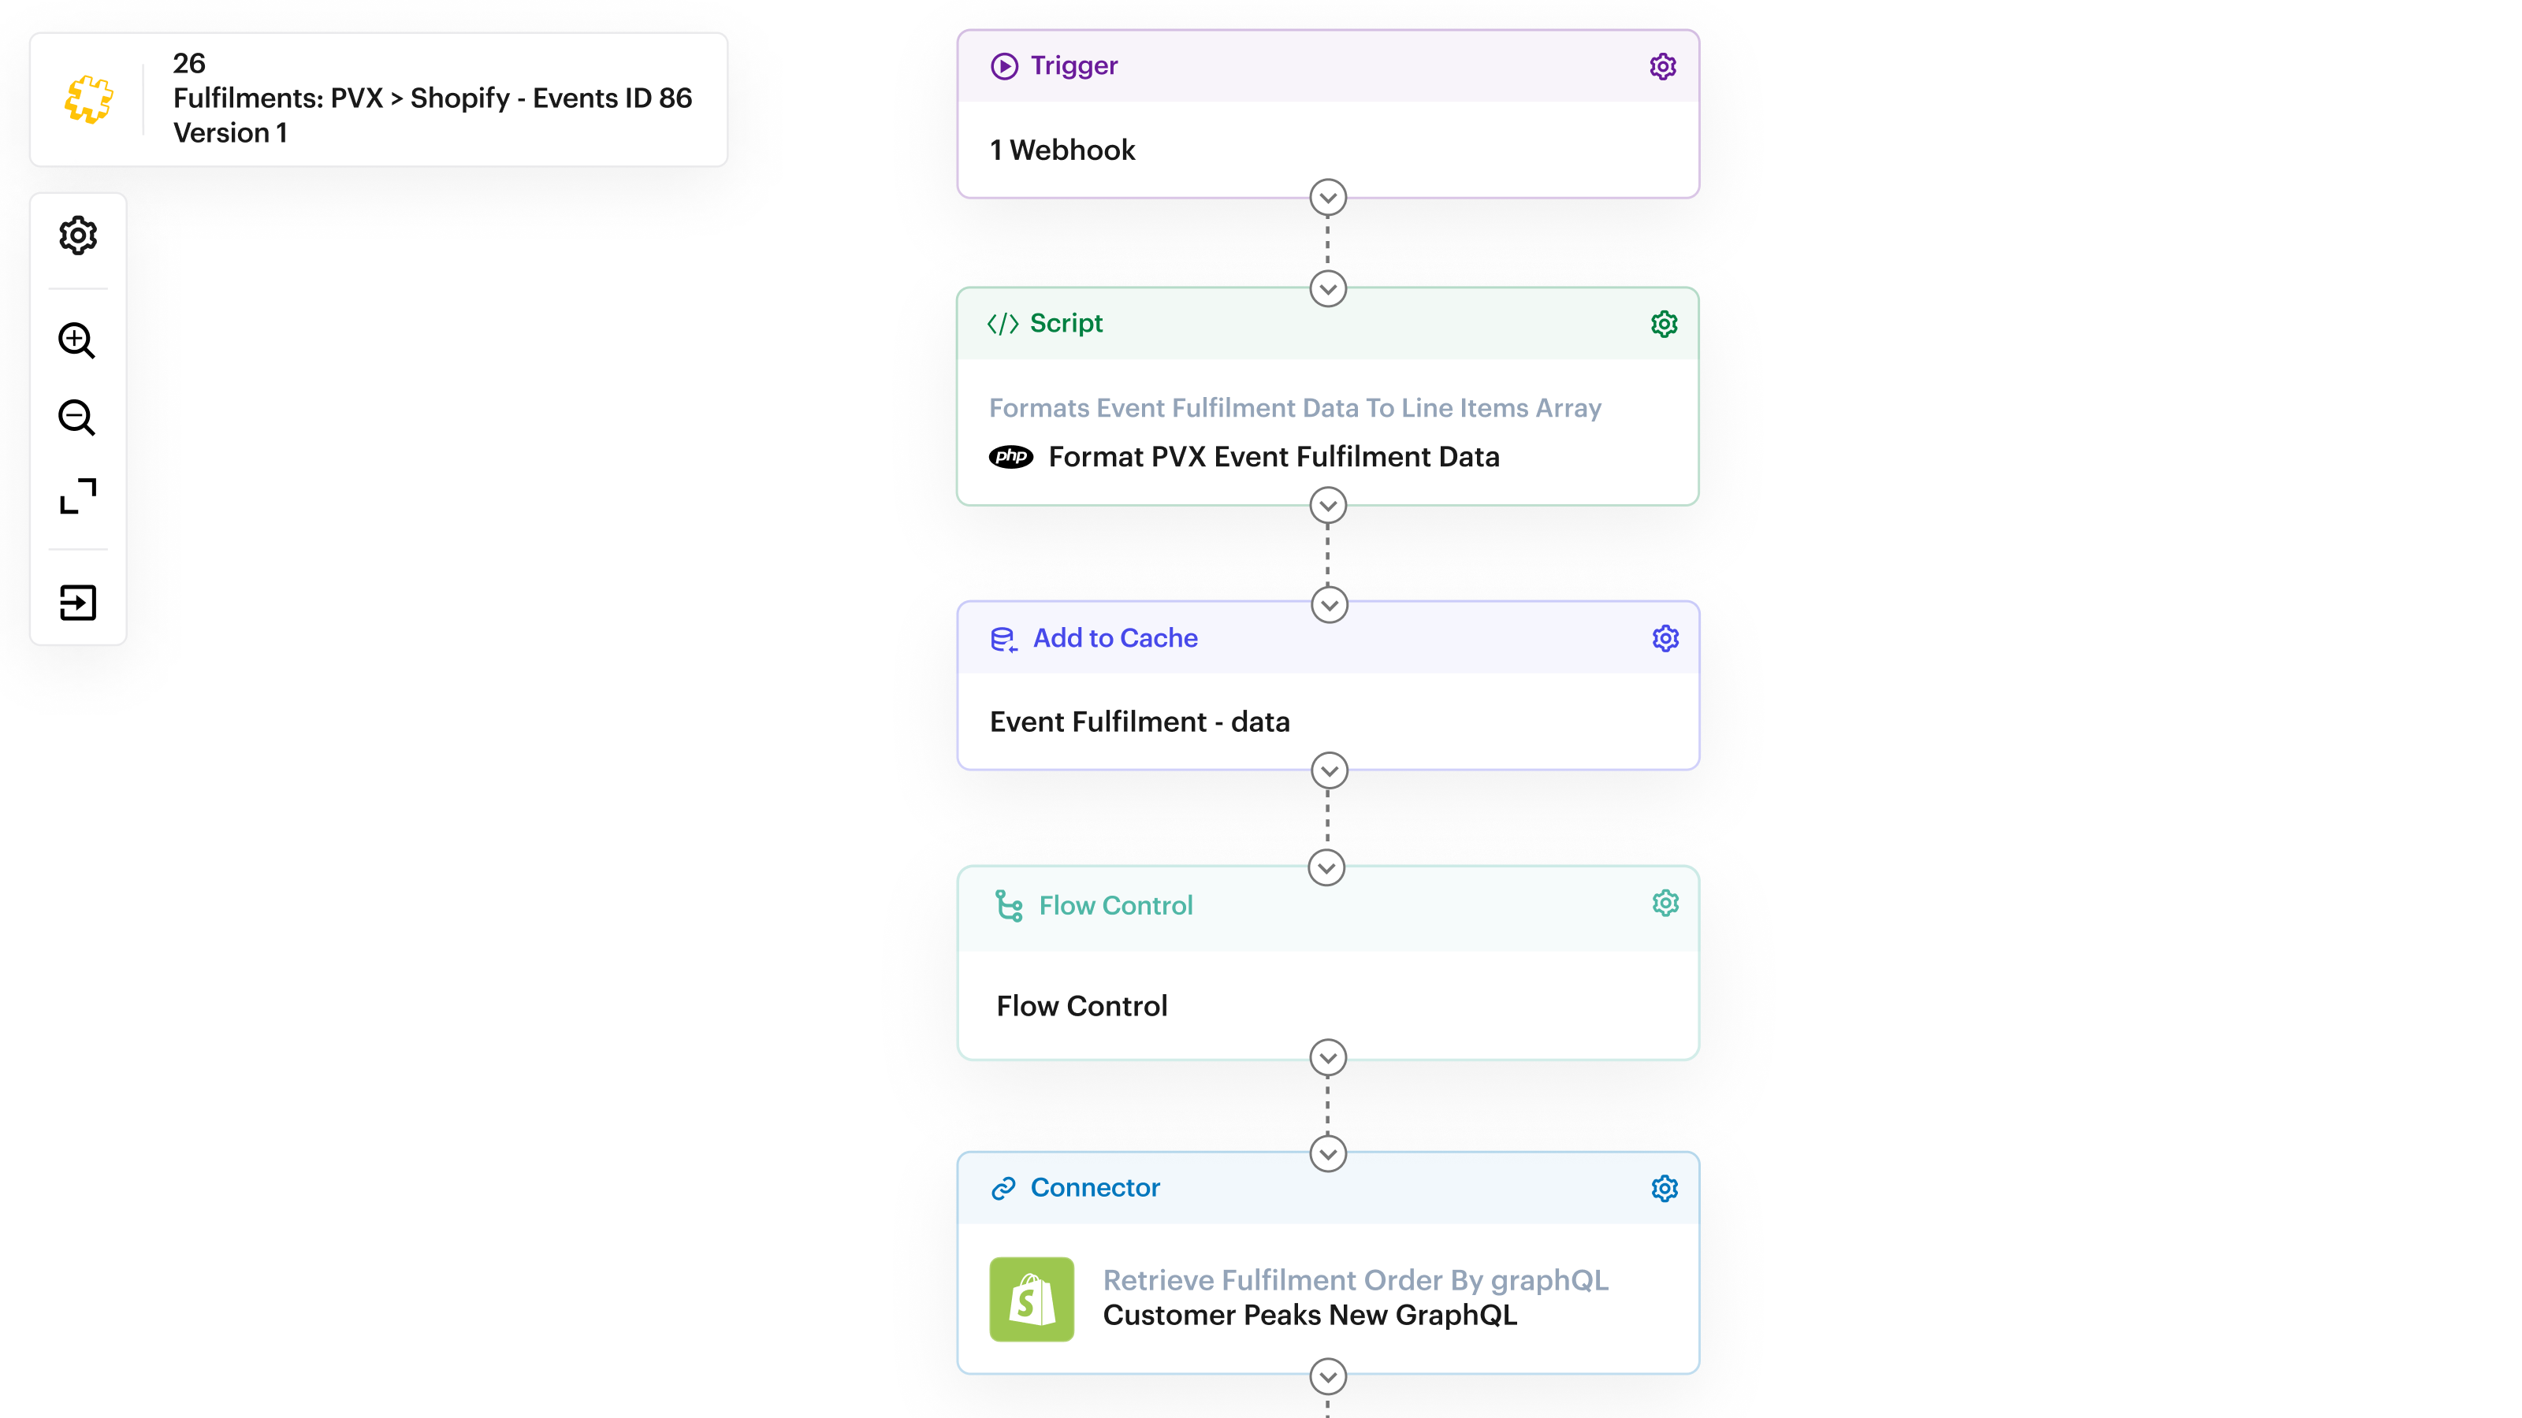Image resolution: width=2522 pixels, height=1418 pixels.
Task: Open Add to Cache settings gear
Action: (x=1665, y=639)
